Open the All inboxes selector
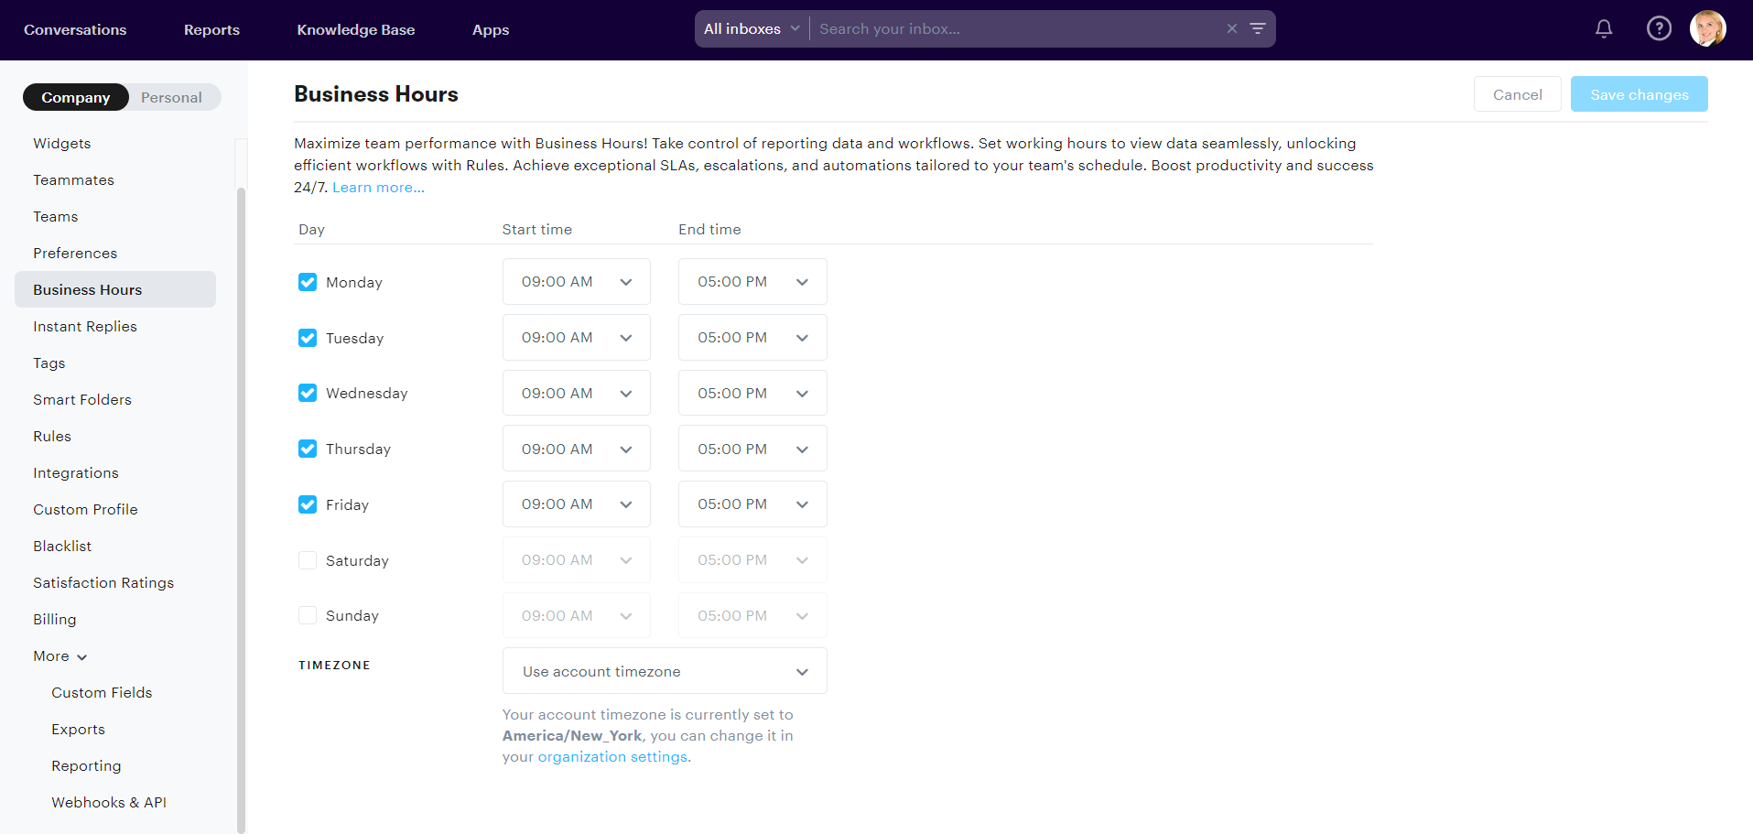1753x834 pixels. 752,28
